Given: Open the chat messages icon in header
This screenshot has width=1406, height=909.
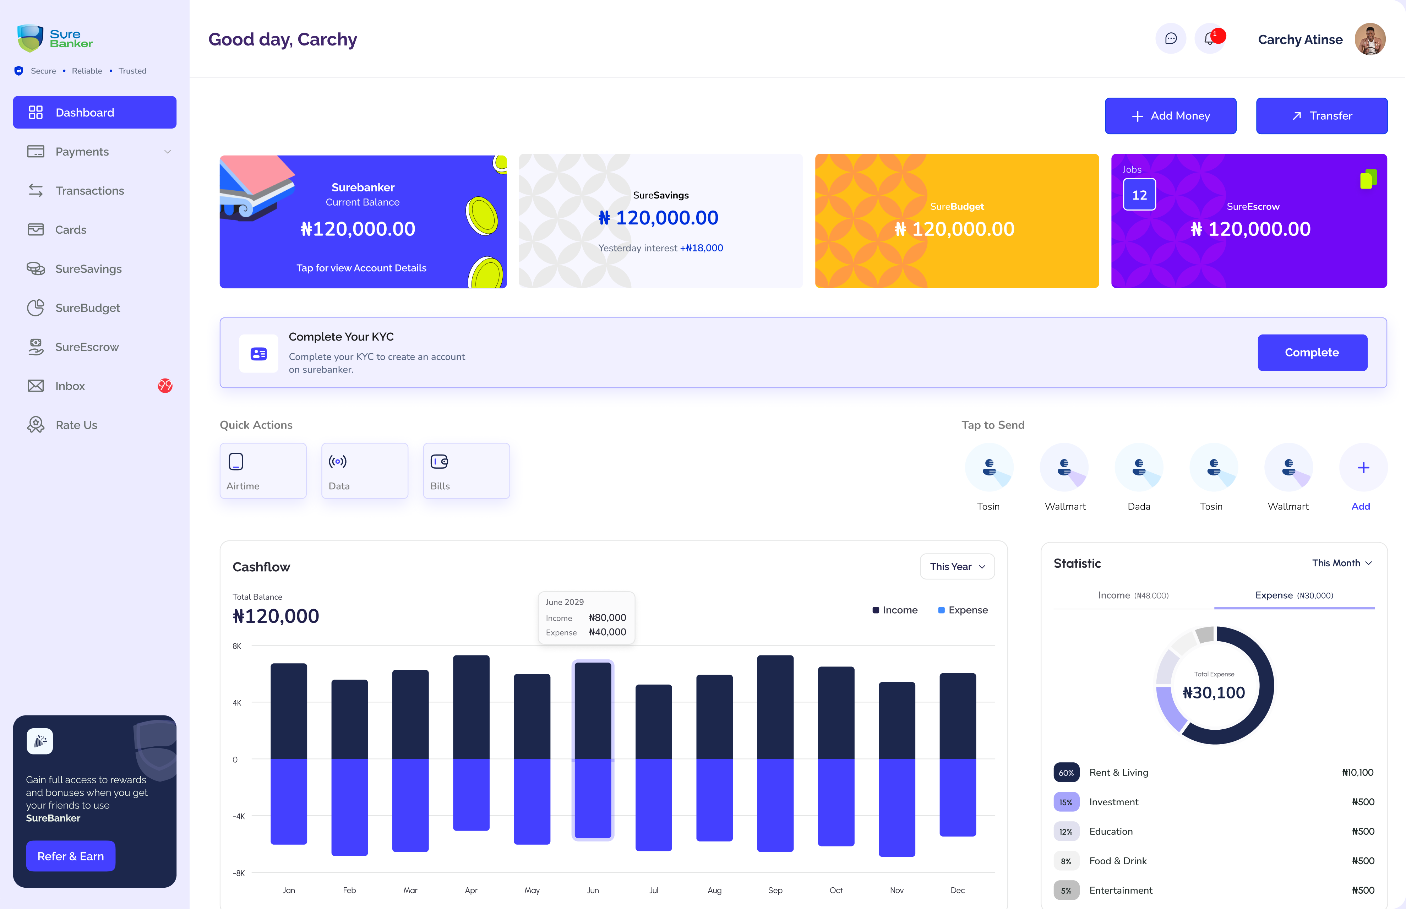Looking at the screenshot, I should click(1171, 39).
